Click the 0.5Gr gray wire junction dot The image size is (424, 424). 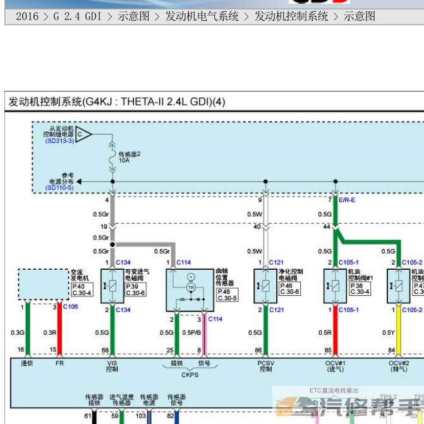112,245
